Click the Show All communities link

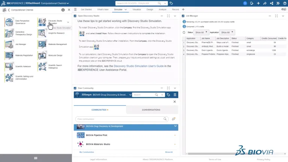coord(169,152)
